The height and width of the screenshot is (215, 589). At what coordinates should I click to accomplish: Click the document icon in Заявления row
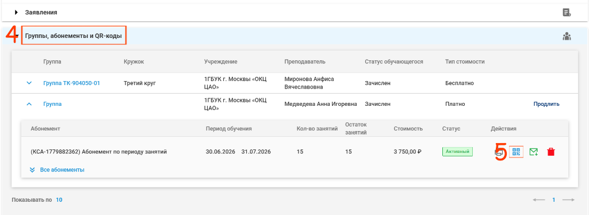(567, 13)
